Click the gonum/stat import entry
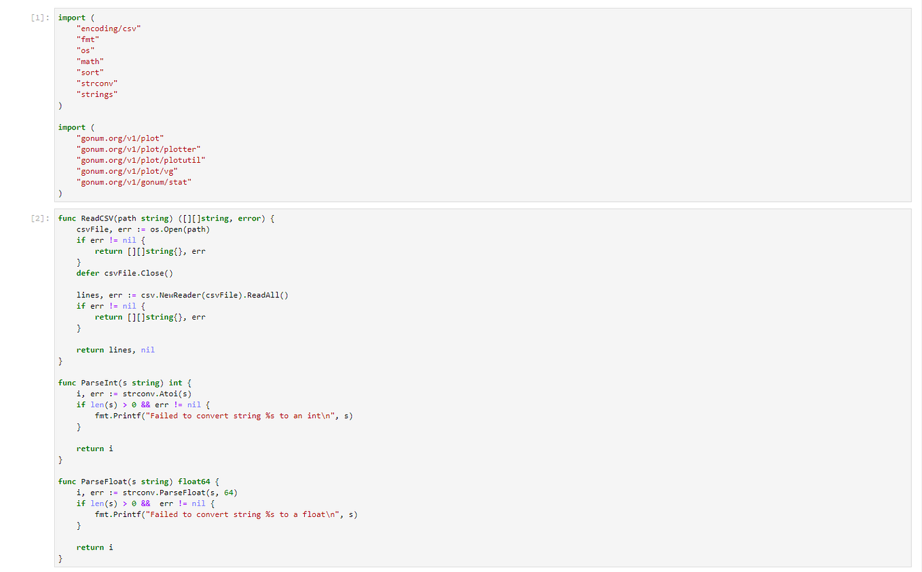This screenshot has height=572, width=922. (x=132, y=182)
